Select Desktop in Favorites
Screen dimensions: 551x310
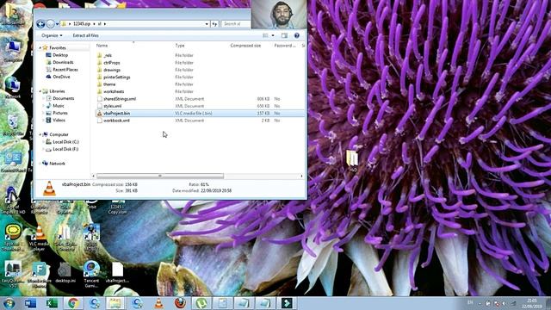point(60,55)
